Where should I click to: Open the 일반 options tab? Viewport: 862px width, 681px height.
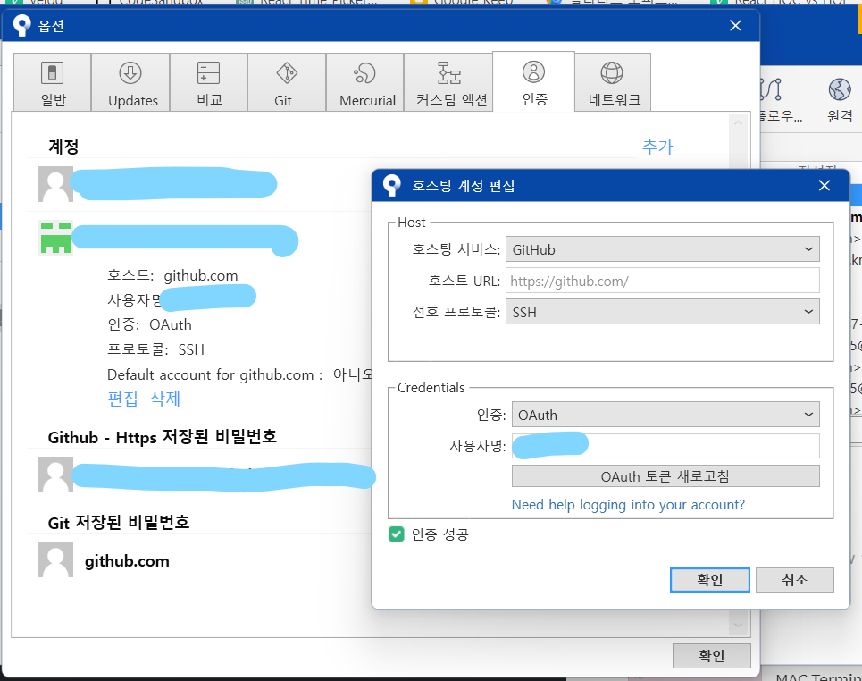[53, 82]
